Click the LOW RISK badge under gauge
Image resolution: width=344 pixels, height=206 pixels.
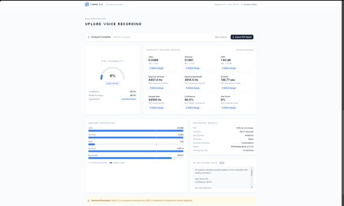112,84
